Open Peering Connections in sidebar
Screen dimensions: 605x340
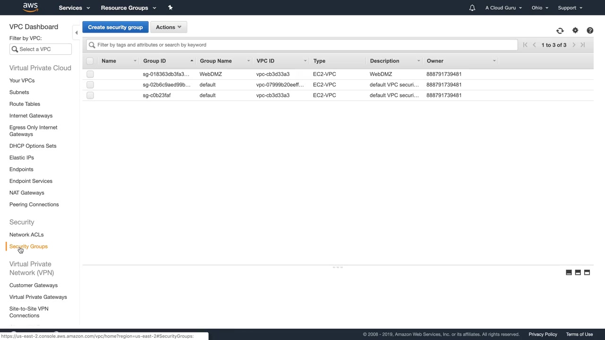click(34, 204)
